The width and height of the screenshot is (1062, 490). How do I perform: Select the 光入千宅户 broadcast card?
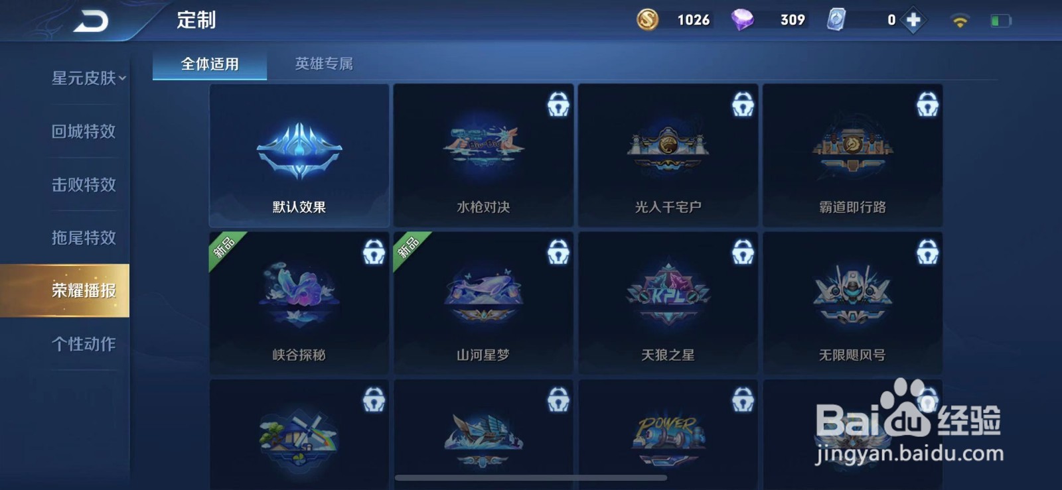click(x=668, y=155)
